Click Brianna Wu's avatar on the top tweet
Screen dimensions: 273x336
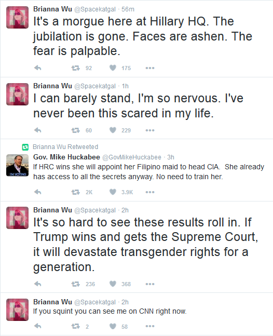(17, 17)
